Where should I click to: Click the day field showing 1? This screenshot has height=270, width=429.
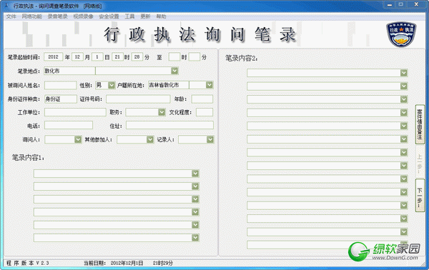point(97,57)
